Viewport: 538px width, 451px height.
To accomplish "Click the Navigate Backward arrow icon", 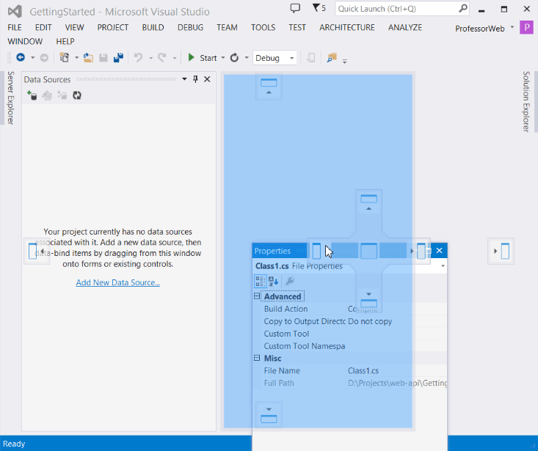I will pos(21,58).
